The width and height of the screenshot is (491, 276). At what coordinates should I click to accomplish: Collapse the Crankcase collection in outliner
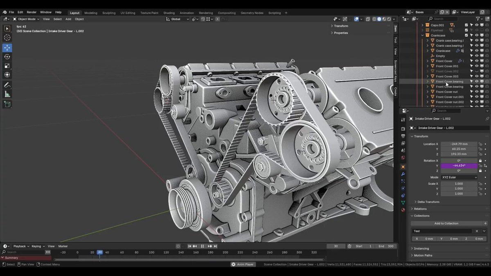coord(423,35)
